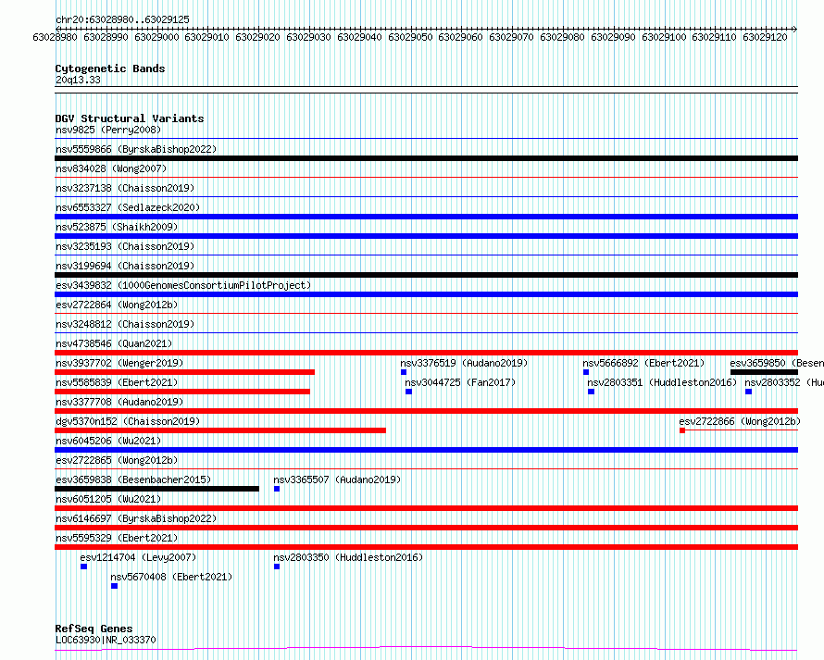Screen dimensions: 824x660
Task: Select the nsv5559866 (ByrskaBishop2022) black bar
Action: click(426, 158)
